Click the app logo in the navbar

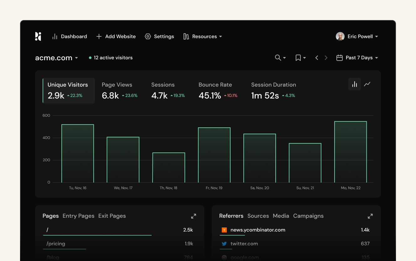pos(38,36)
